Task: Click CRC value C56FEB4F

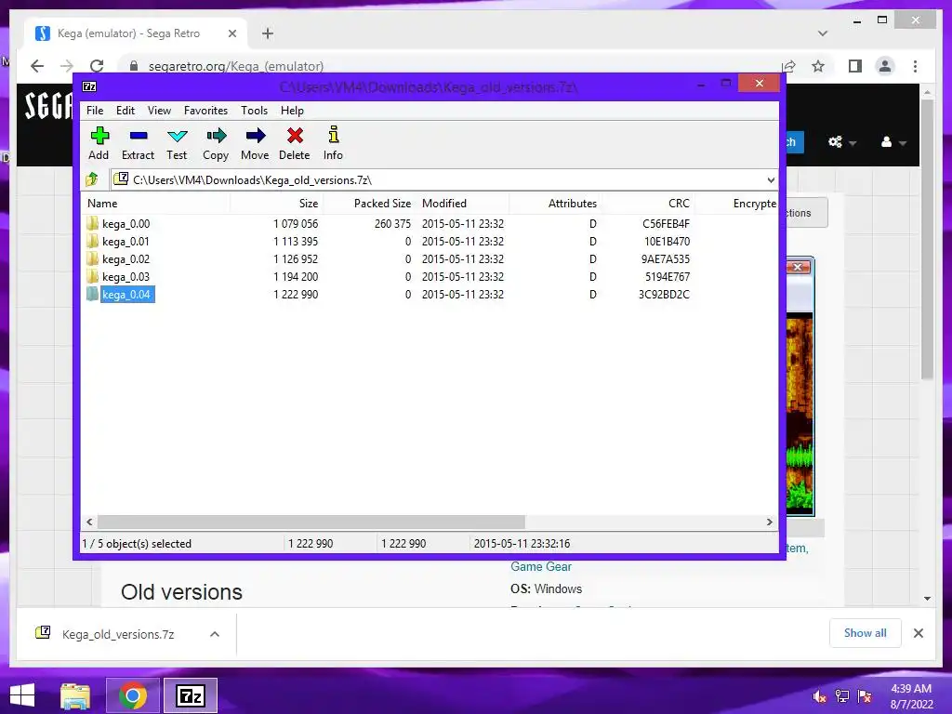Action: pyautogui.click(x=666, y=223)
